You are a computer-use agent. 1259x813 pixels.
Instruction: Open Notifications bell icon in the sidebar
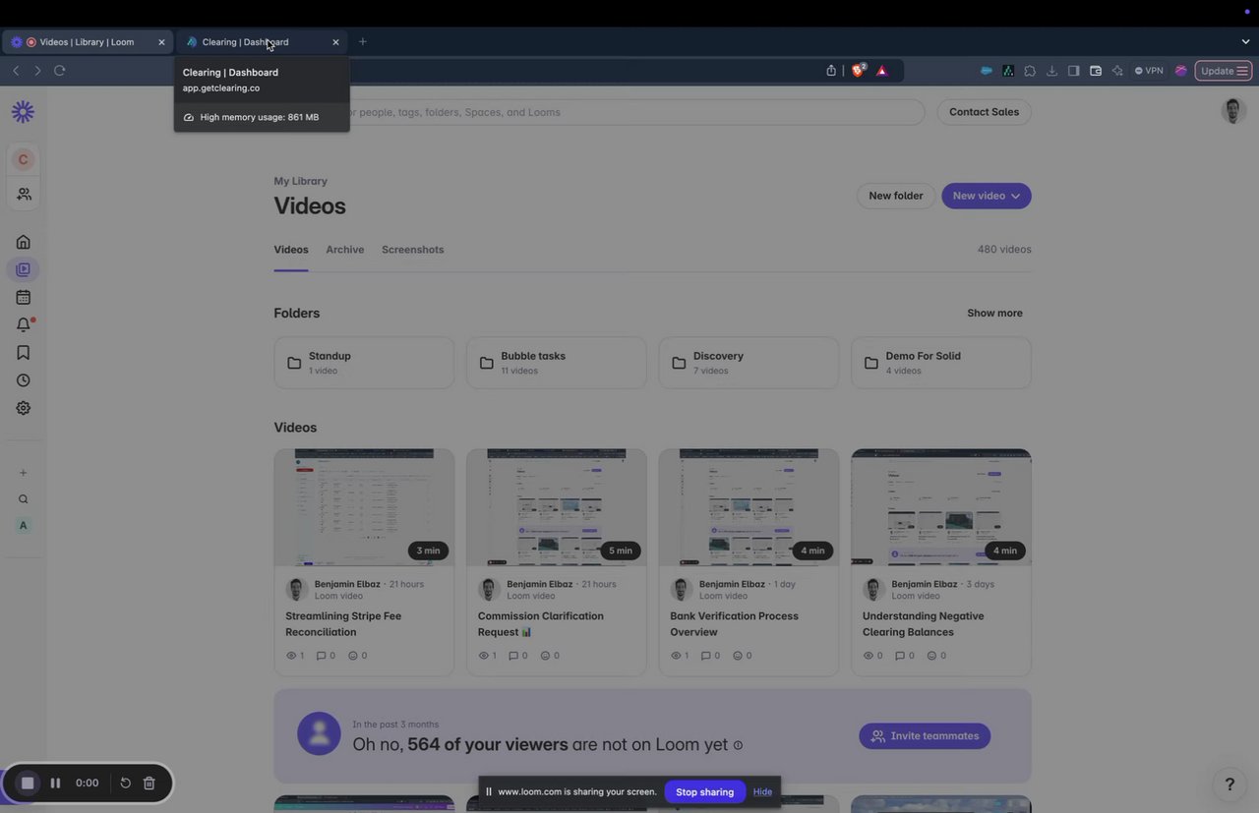click(24, 324)
